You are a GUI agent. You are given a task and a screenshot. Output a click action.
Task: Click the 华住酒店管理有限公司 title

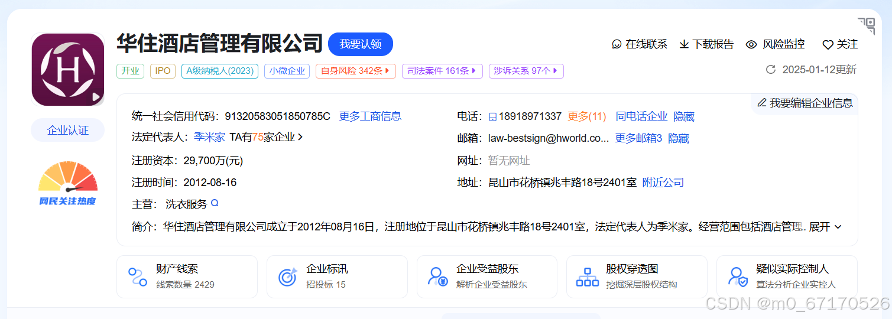point(219,44)
